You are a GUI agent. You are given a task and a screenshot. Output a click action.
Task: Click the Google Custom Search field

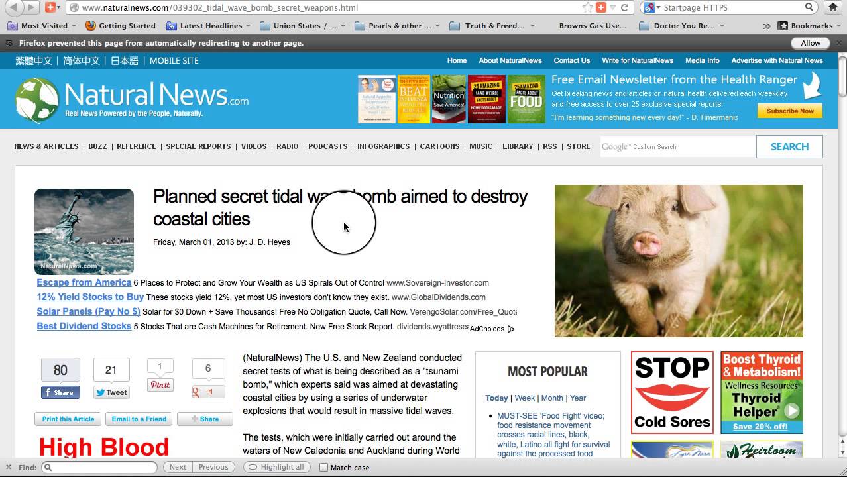(677, 147)
